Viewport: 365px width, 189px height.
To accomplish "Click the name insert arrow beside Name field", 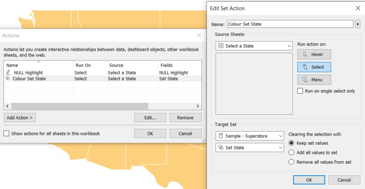I will 358,24.
